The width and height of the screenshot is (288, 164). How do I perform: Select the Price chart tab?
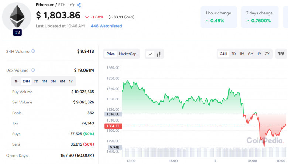tap(110, 54)
